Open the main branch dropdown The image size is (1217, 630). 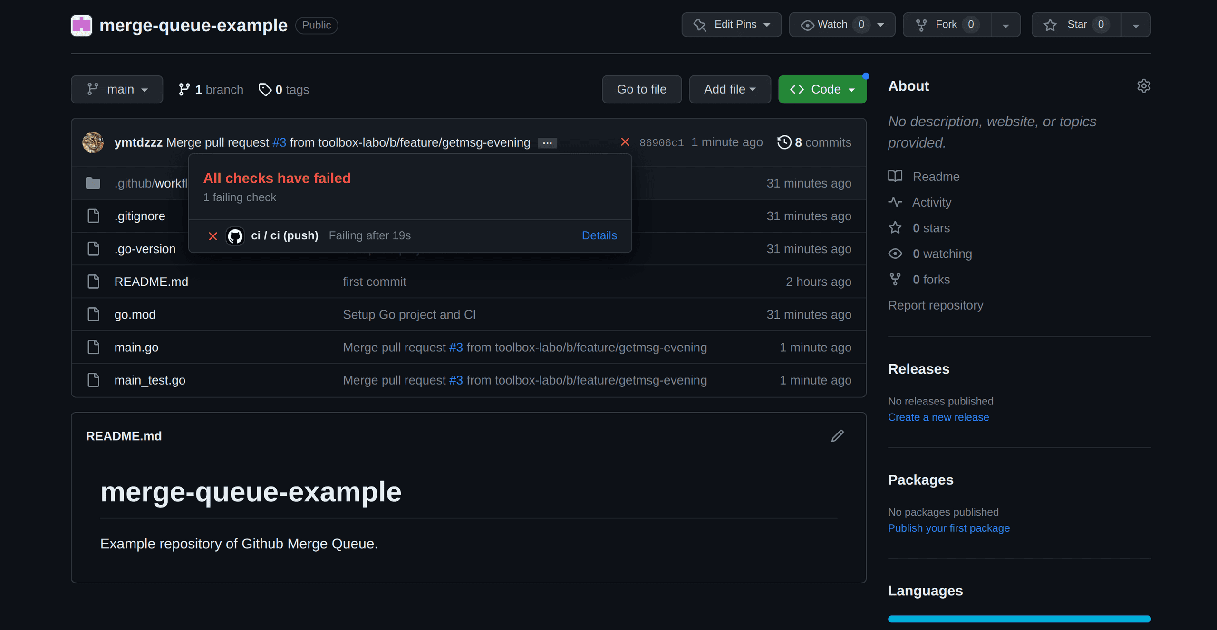point(117,89)
